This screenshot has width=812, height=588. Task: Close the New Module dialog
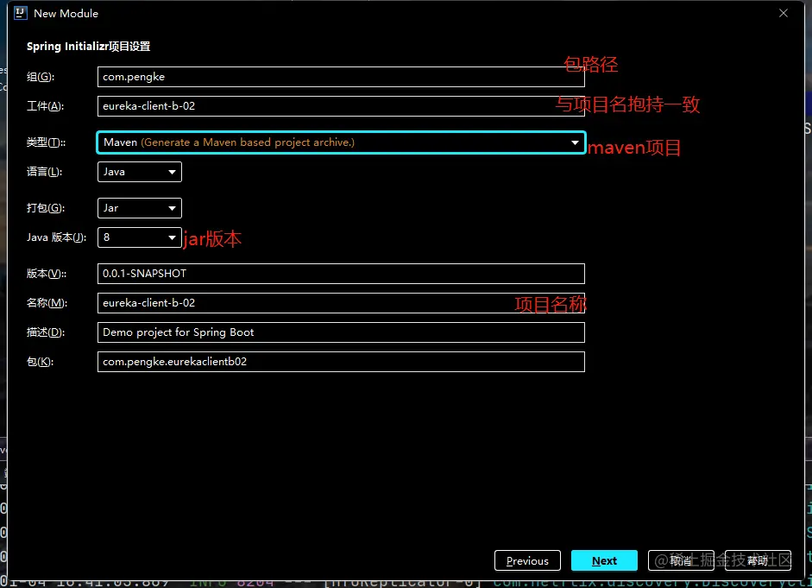[x=783, y=13]
